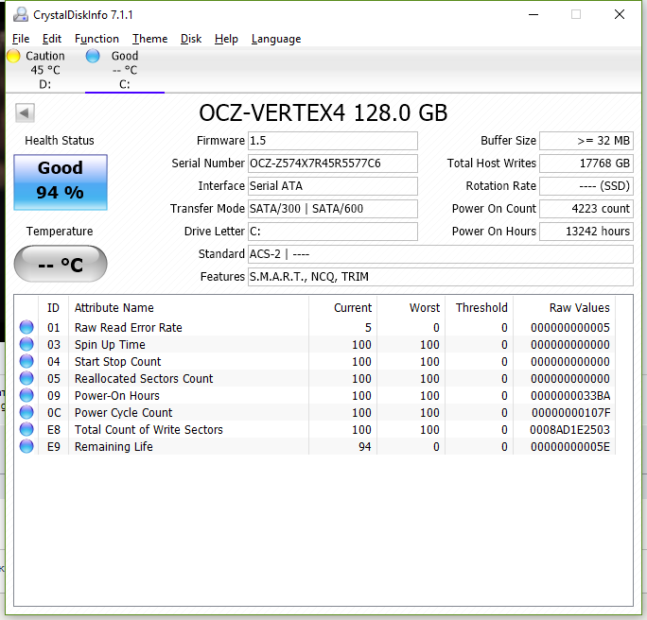Click the status orb for Power Cycle Count

pyautogui.click(x=26, y=412)
